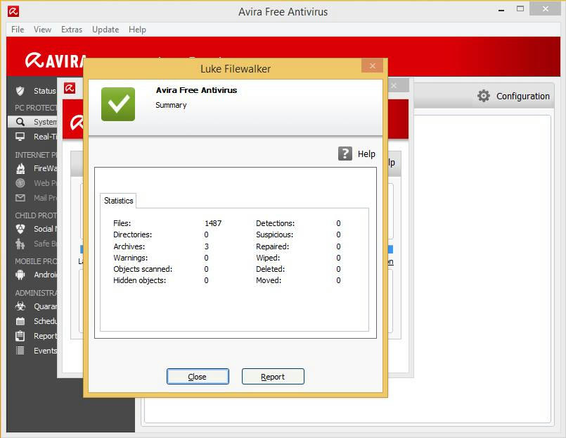
Task: Click the Hidden objects label
Action: pyautogui.click(x=139, y=280)
